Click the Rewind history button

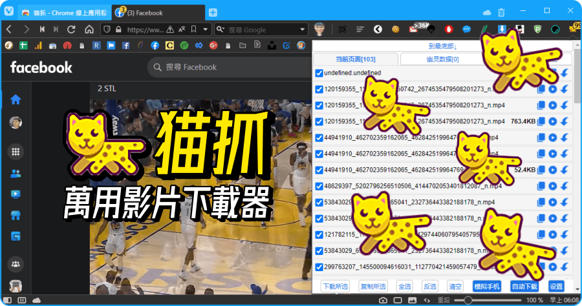[x=42, y=29]
